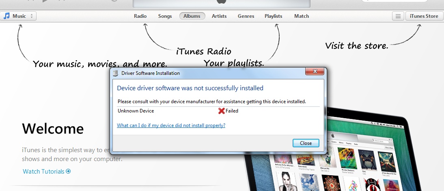Image resolution: width=444 pixels, height=191 pixels.
Task: Go to the Genres tab
Action: (246, 16)
